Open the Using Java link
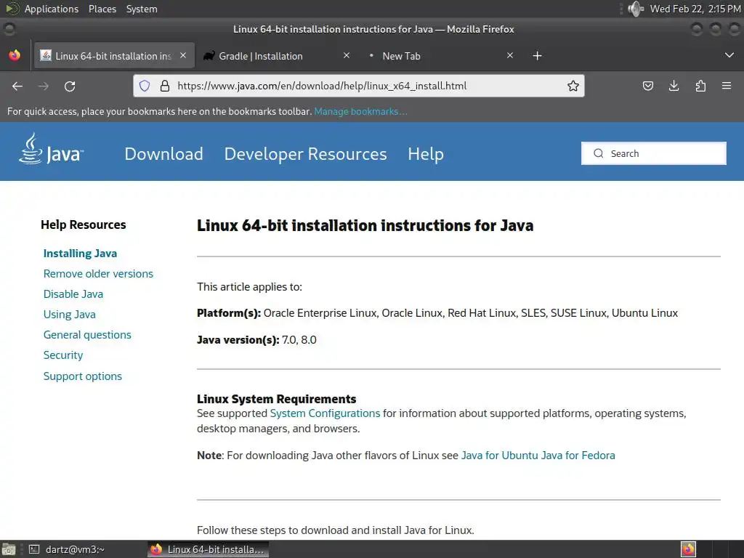The image size is (744, 558). click(x=69, y=315)
